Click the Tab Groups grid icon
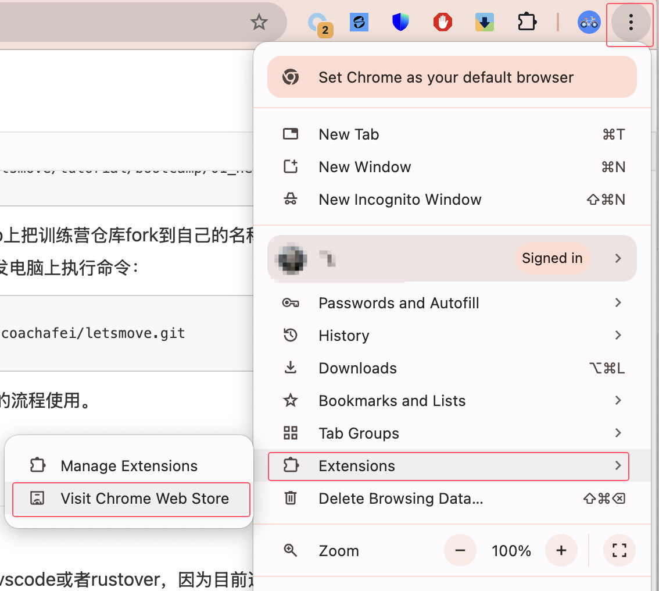 click(x=291, y=433)
